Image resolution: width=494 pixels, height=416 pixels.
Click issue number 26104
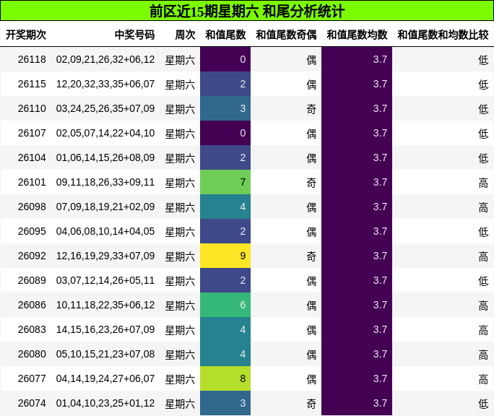[x=32, y=157]
